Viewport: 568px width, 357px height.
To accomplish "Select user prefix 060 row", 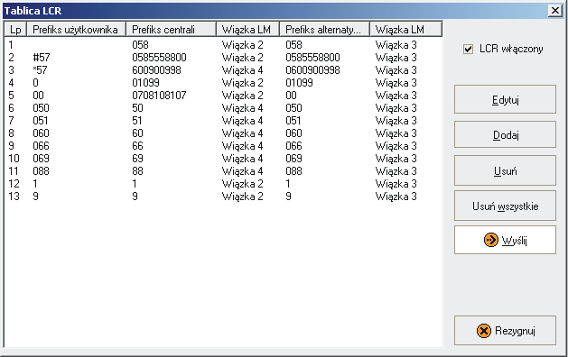I will coord(41,133).
